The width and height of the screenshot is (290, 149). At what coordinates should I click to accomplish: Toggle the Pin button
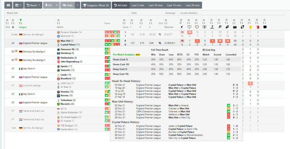pyautogui.click(x=49, y=5)
